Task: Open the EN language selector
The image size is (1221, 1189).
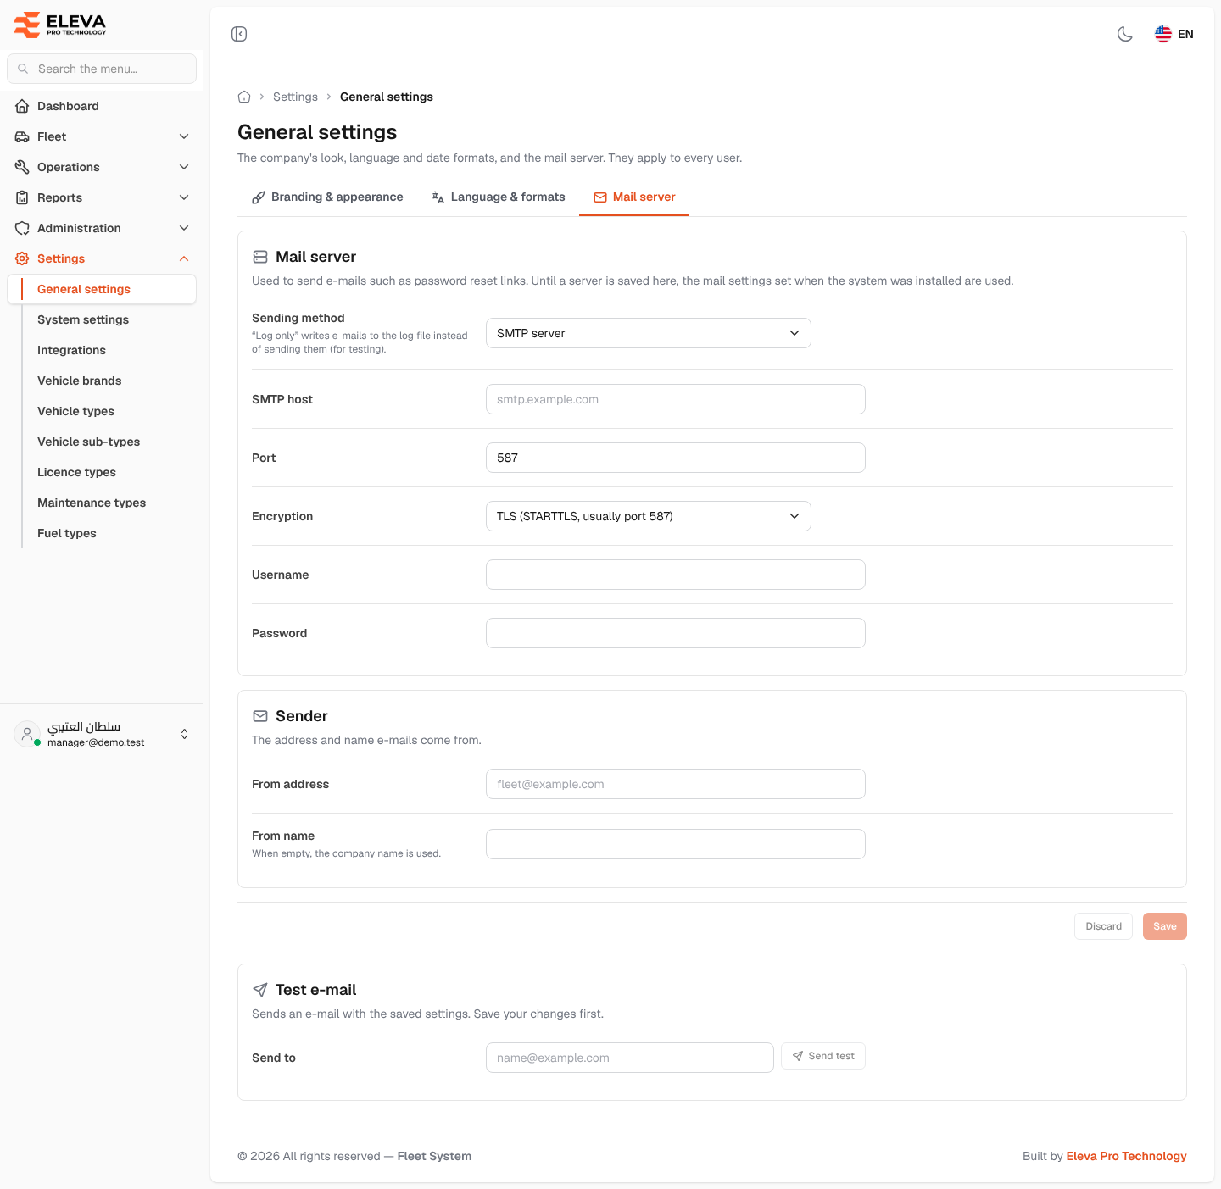Action: tap(1174, 34)
